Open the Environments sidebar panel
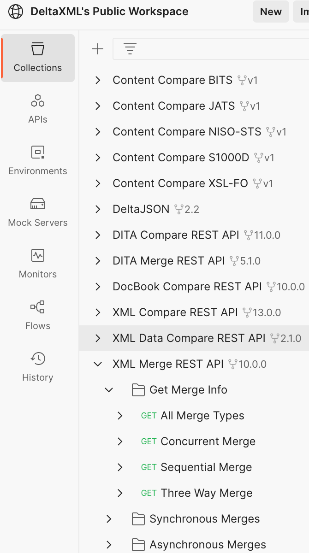 (x=38, y=161)
